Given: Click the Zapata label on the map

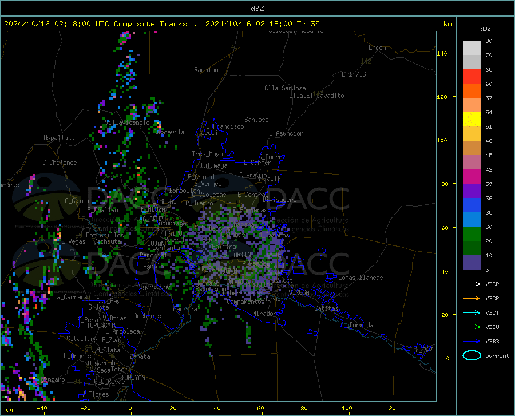Looking at the screenshot, I should (x=140, y=356).
